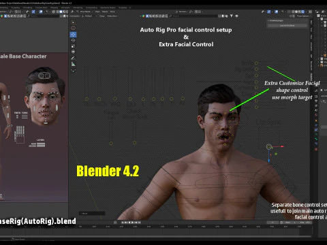Switch to the Geometry Nodes workspace tab
Screen dimensions: 327x245
[x=108, y=7]
